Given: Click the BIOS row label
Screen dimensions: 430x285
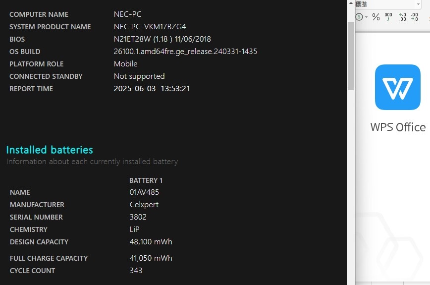Looking at the screenshot, I should pos(17,39).
